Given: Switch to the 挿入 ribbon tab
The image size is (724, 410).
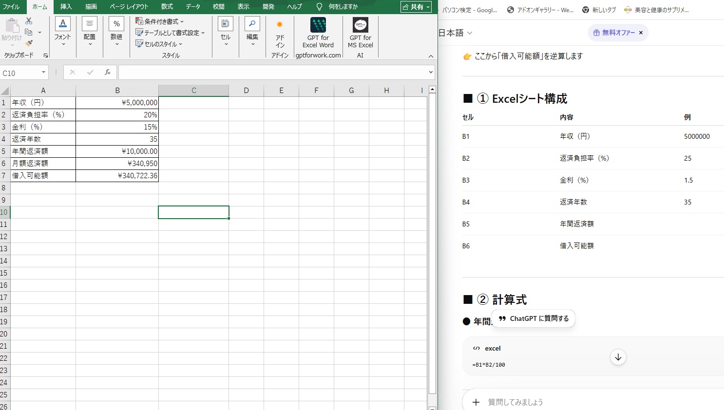Looking at the screenshot, I should coord(66,7).
